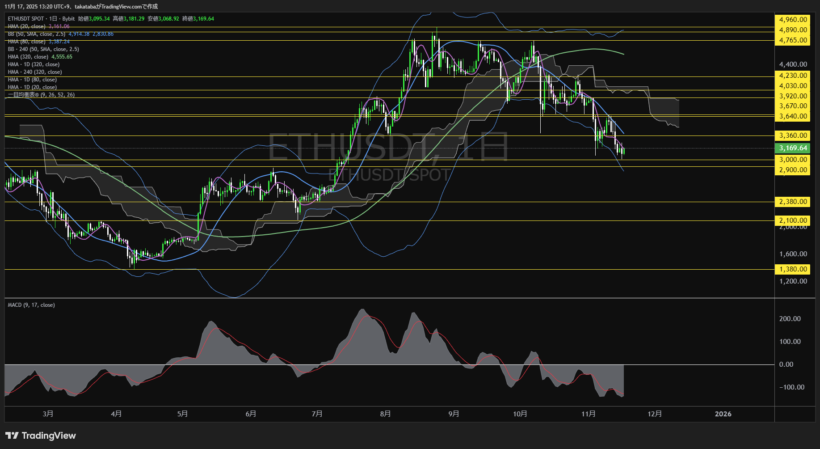This screenshot has width=820, height=449.
Task: Click the ETHUSDT SPOT symbol title
Action: (26, 19)
